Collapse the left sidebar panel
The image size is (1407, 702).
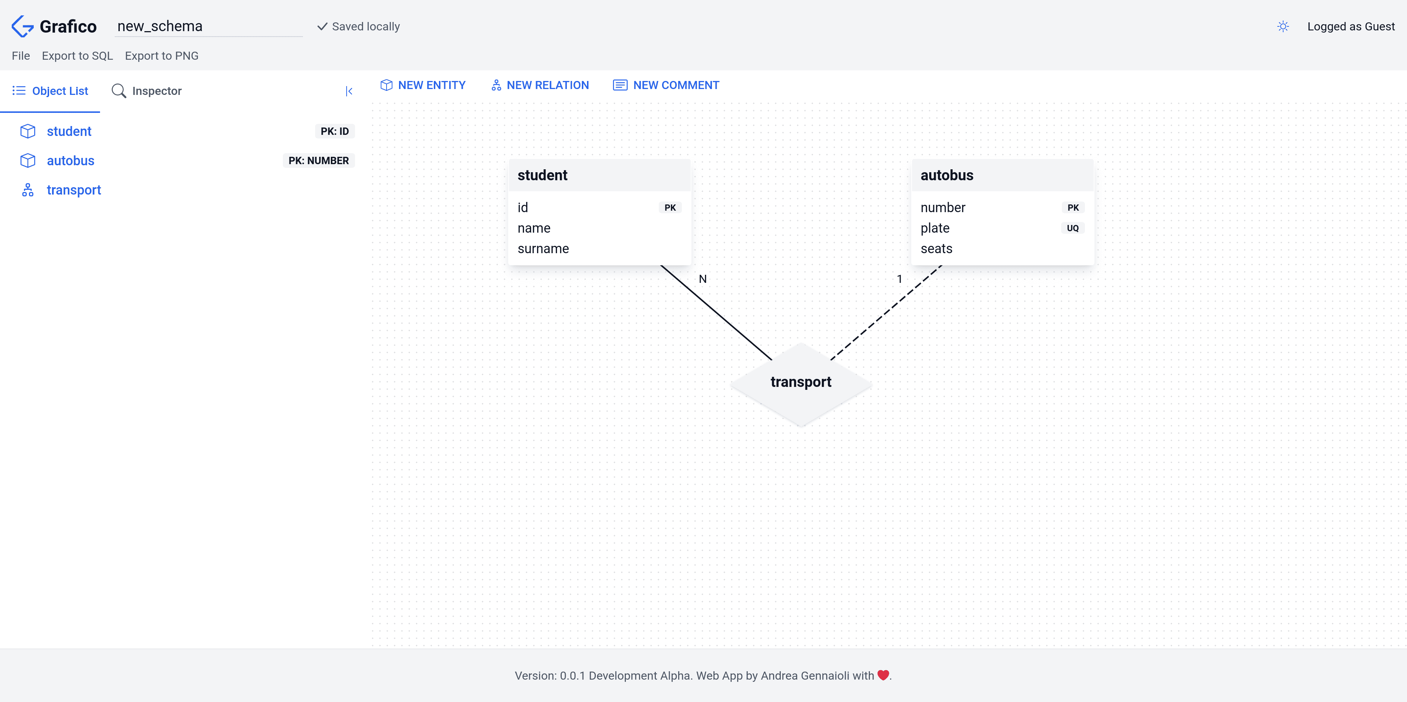point(350,91)
